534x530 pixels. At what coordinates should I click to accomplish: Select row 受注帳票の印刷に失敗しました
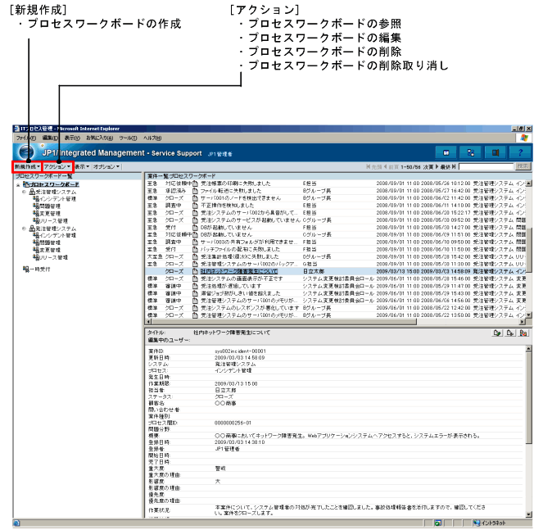335,183
